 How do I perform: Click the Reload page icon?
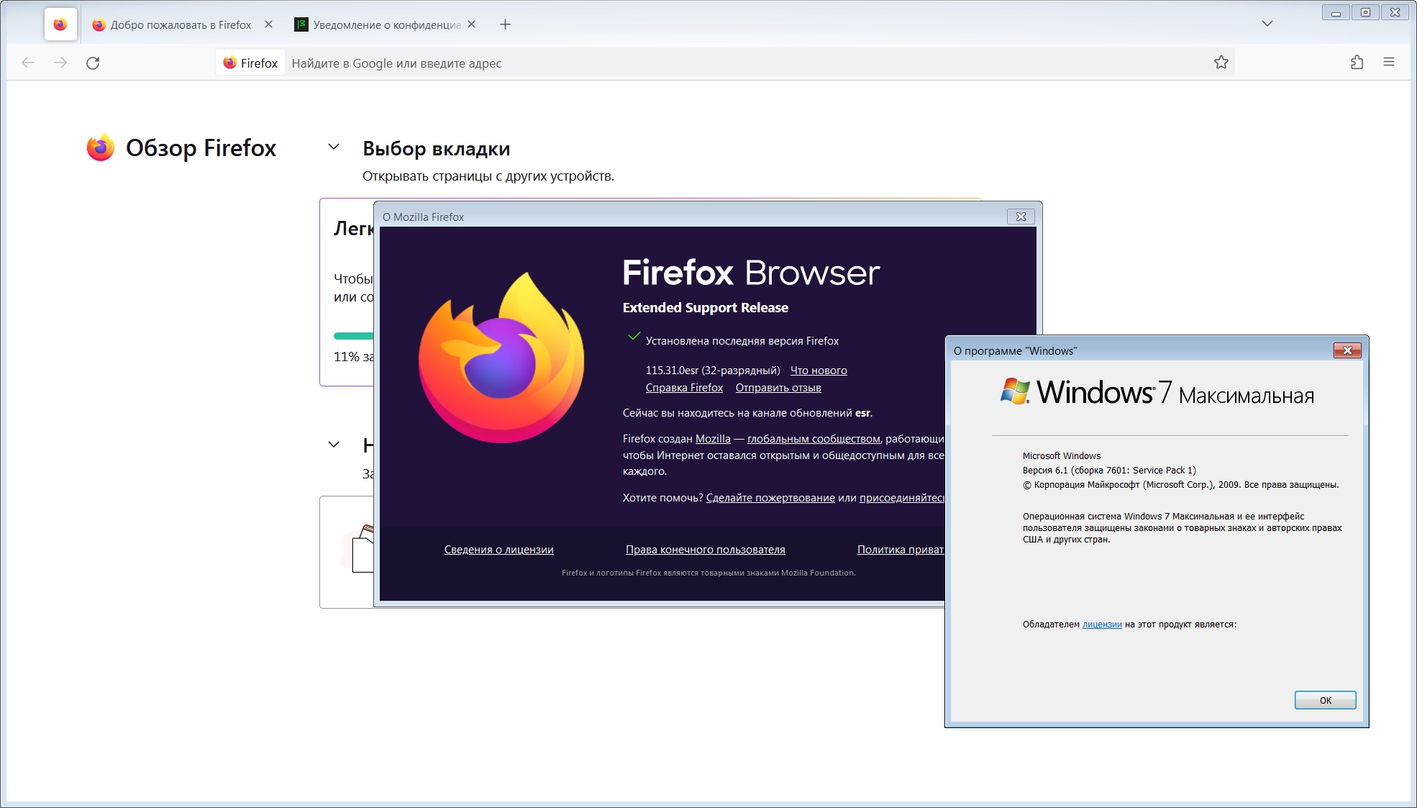[93, 63]
